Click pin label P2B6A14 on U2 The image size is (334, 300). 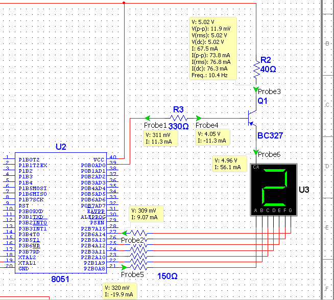[93, 235]
